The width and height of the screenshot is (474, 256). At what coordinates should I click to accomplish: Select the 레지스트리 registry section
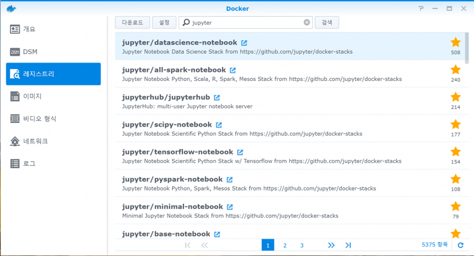[x=53, y=74]
